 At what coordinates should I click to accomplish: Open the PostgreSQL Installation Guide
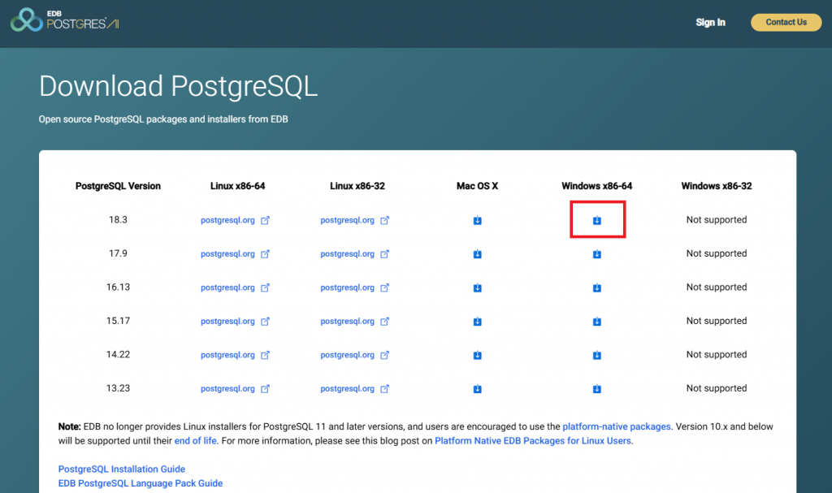pyautogui.click(x=122, y=469)
